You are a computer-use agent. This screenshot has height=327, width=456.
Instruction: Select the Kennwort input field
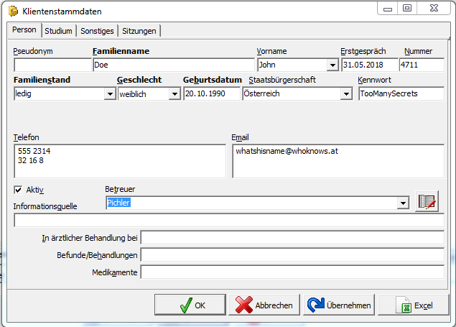tap(401, 94)
